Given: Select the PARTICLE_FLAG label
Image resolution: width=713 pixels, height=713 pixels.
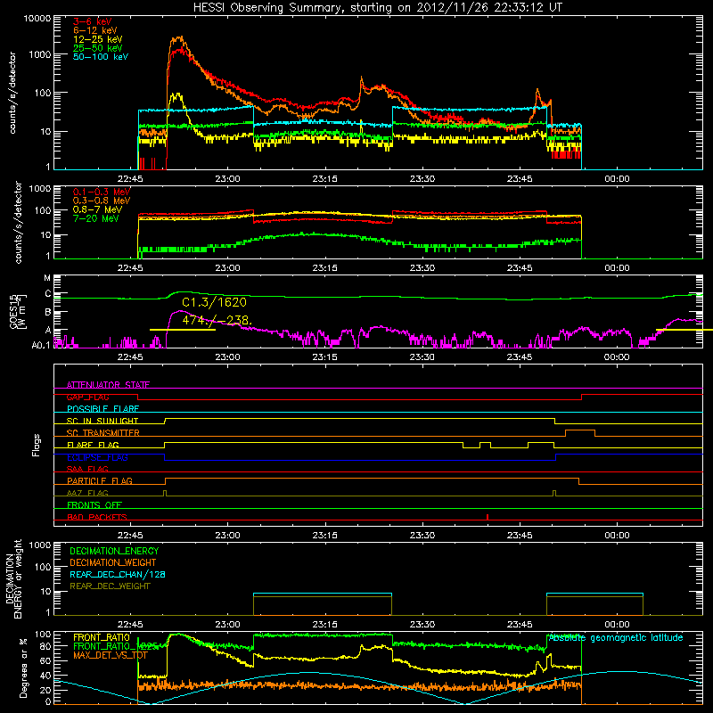Looking at the screenshot, I should click(100, 480).
